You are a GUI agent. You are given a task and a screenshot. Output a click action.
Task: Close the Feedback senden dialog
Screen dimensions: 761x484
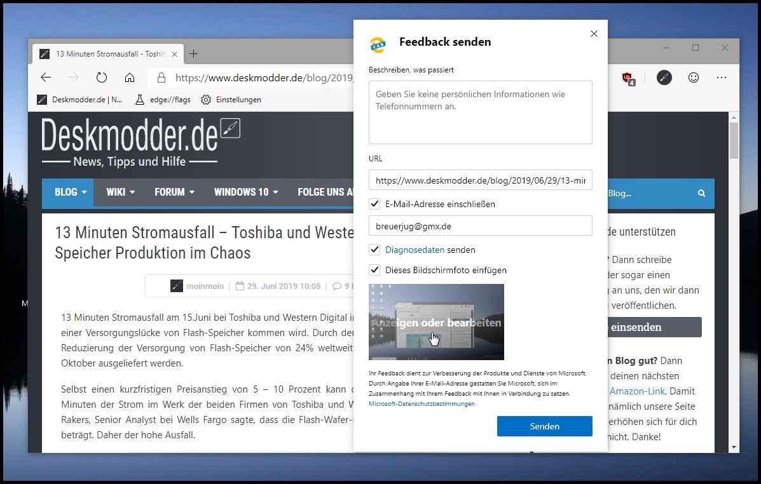(x=594, y=34)
